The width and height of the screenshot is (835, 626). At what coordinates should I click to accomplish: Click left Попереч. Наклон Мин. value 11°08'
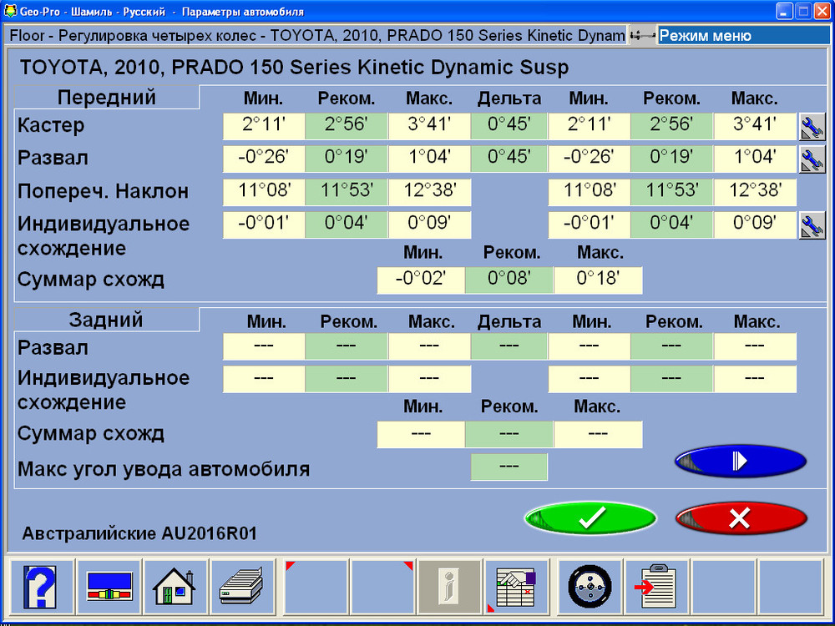pos(264,192)
